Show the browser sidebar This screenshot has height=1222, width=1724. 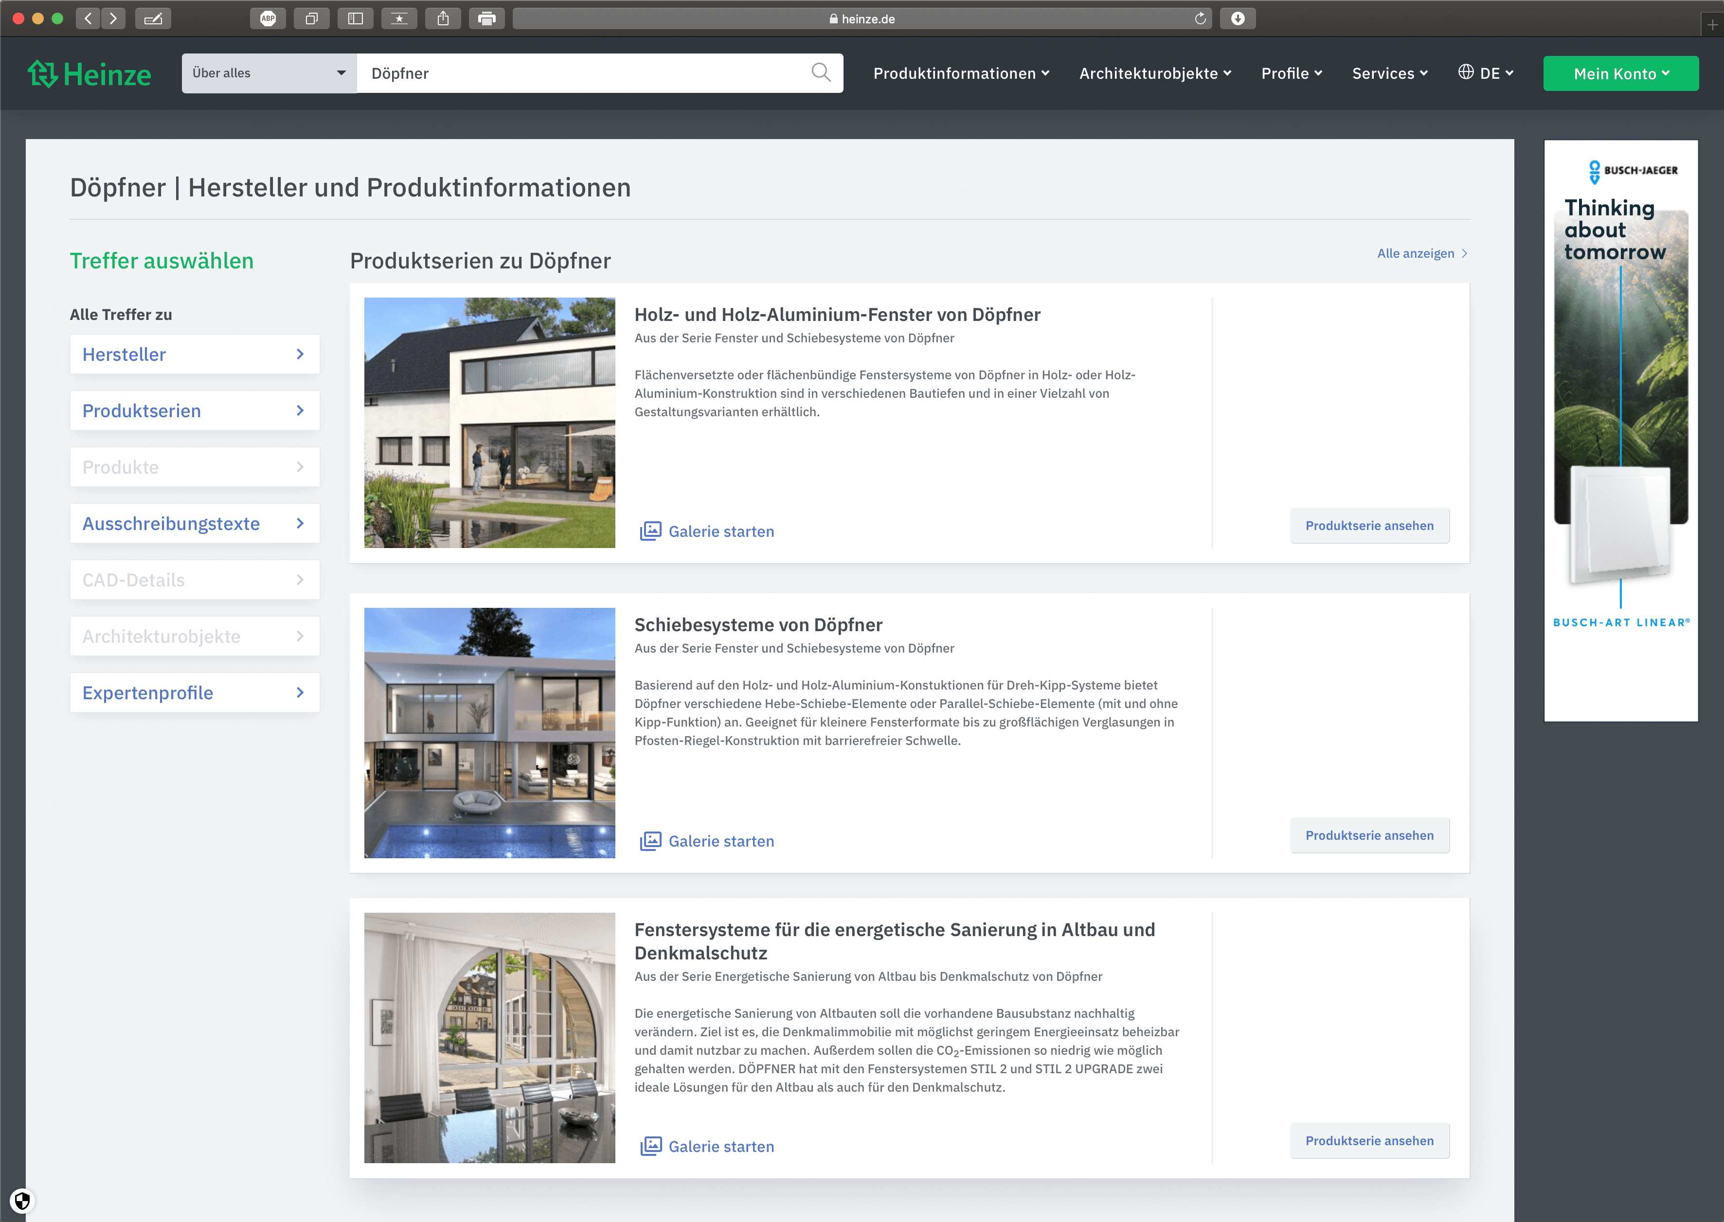(x=355, y=19)
